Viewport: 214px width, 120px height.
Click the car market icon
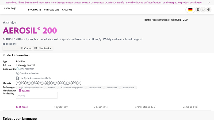[22, 83]
